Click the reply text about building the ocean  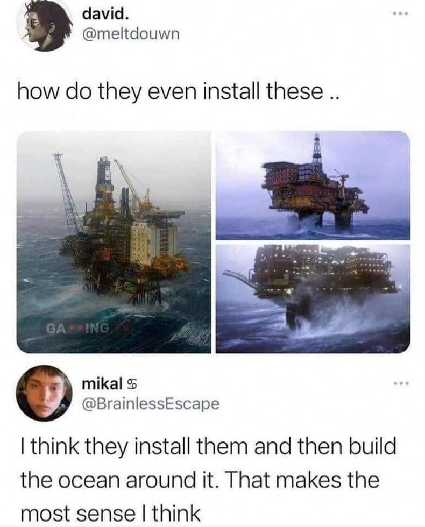tap(208, 480)
